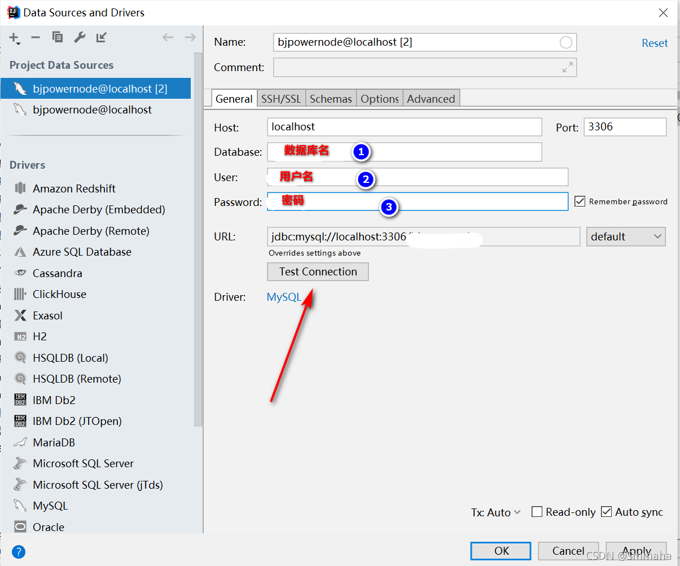Screen dimensions: 680x566
Task: Select HSQLDB (Local) driver
Action: (x=70, y=358)
